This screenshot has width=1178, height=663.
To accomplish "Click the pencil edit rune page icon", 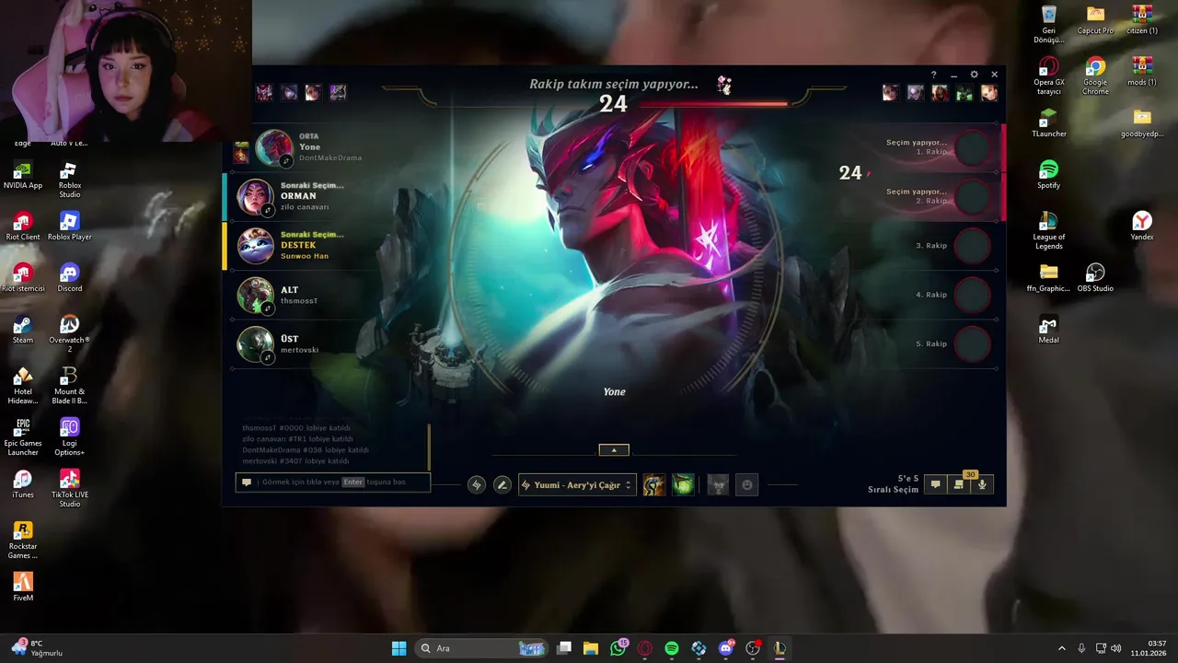I will click(x=502, y=484).
